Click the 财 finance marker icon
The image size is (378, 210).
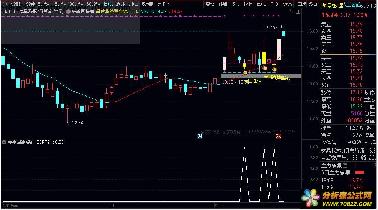point(200,136)
